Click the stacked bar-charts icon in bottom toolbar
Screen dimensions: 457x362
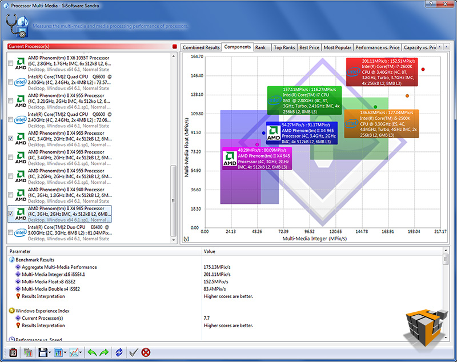point(27,352)
